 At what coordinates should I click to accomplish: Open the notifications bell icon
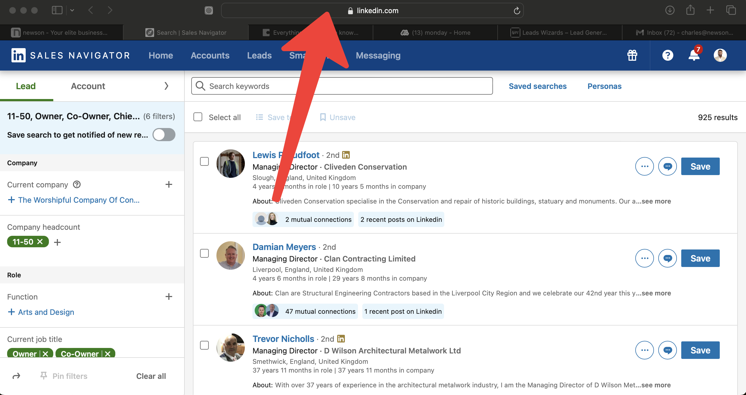point(694,55)
